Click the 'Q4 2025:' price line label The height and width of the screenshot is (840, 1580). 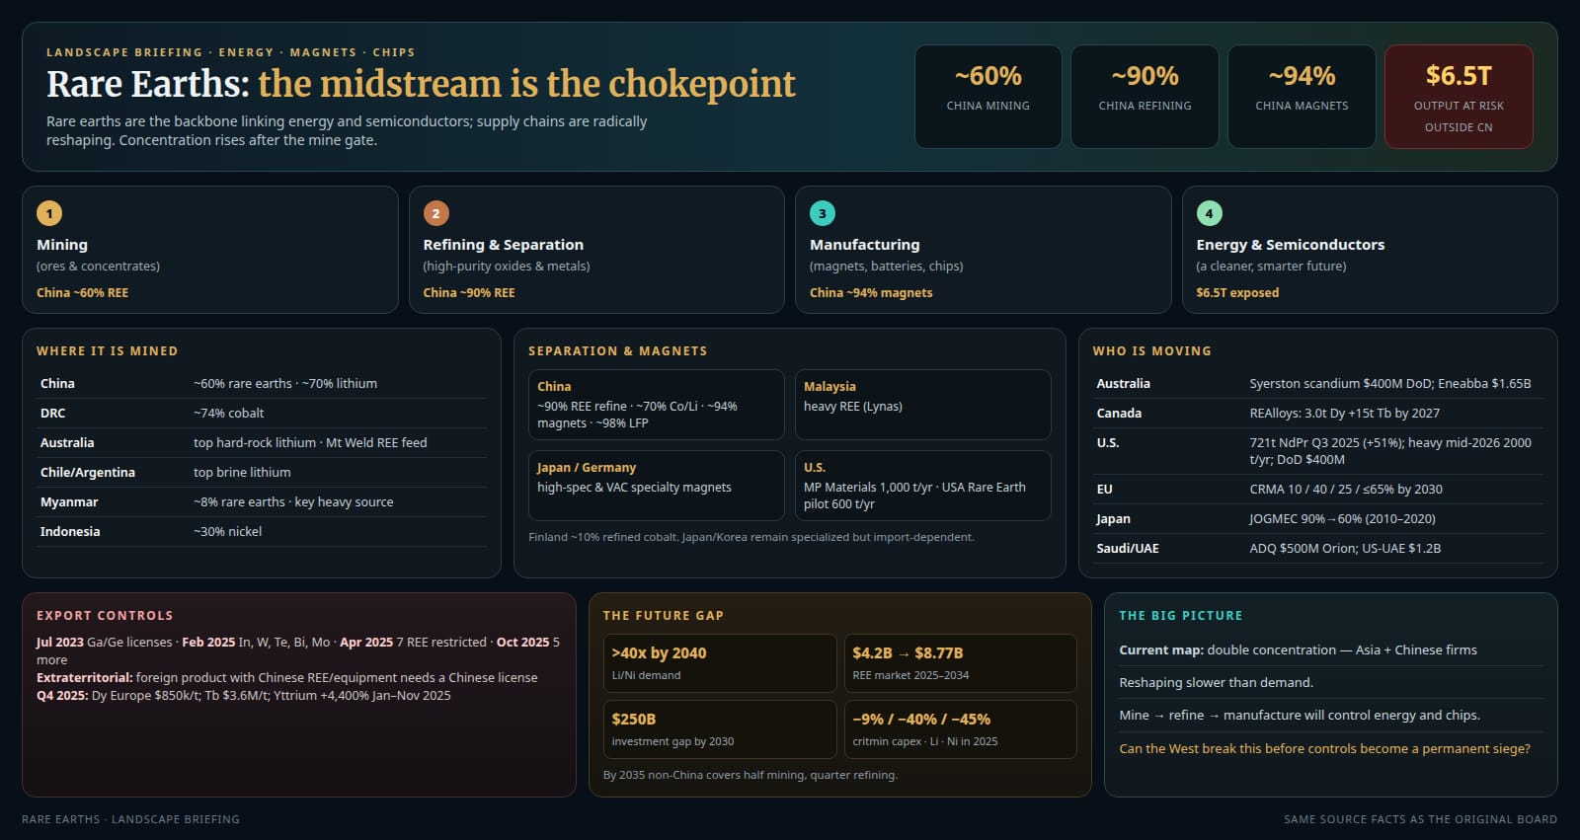click(62, 696)
